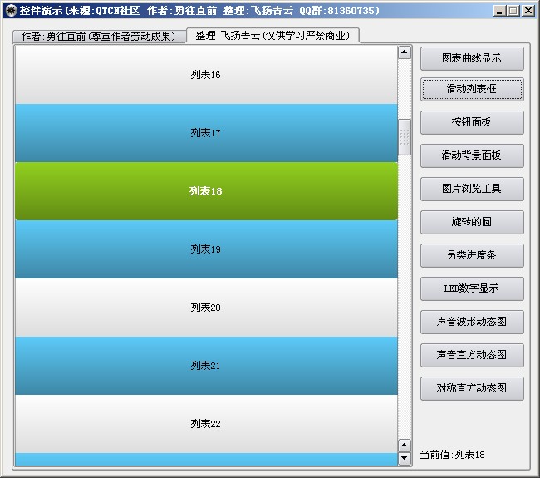The height and width of the screenshot is (478, 540).
Task: Click the application icon in title bar
Action: click(x=11, y=11)
